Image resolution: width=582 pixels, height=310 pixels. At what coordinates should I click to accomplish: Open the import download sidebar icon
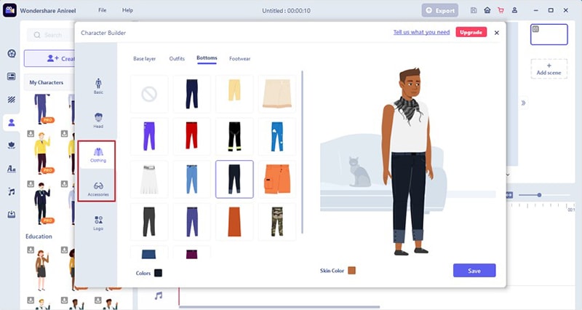12,214
